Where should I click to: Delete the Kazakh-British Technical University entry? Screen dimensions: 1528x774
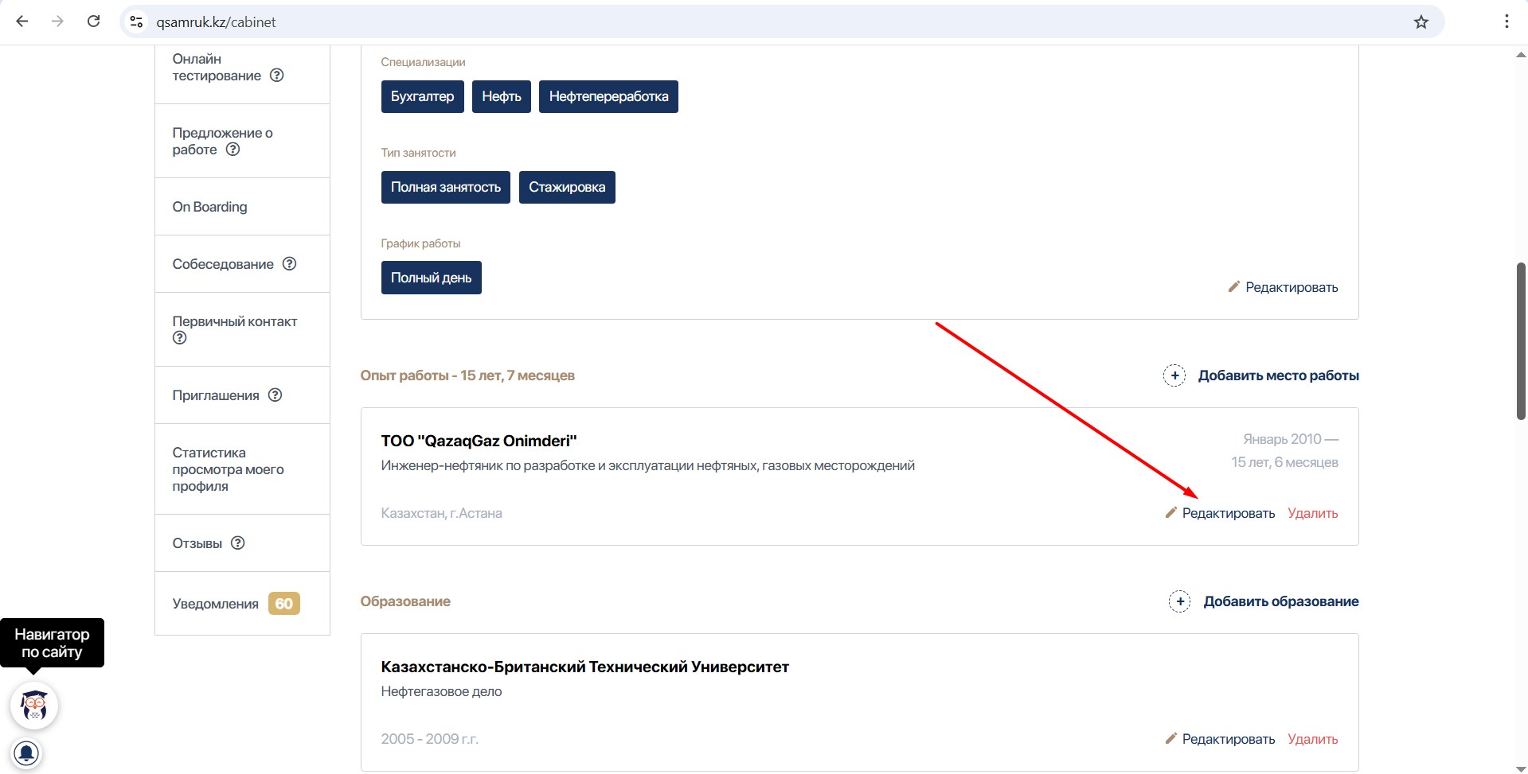click(x=1312, y=739)
